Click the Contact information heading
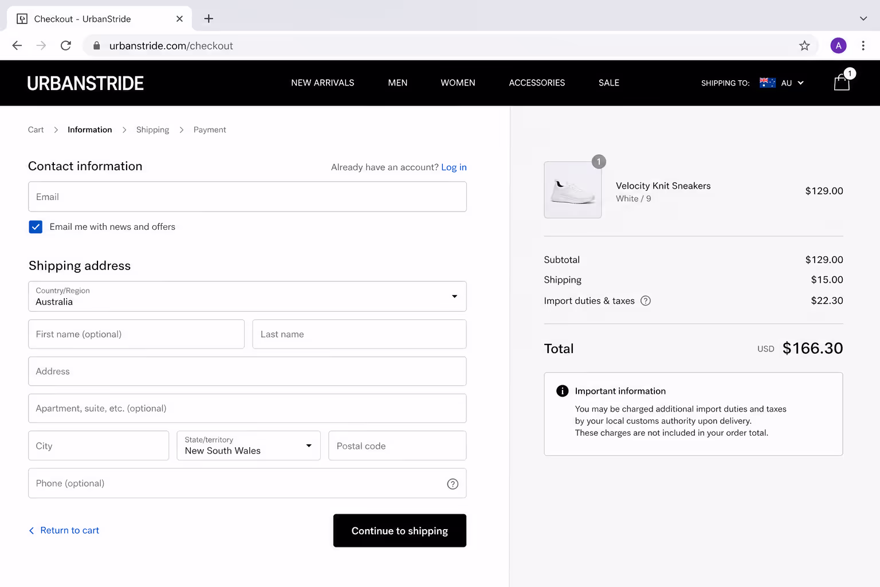The height and width of the screenshot is (587, 880). click(x=85, y=166)
